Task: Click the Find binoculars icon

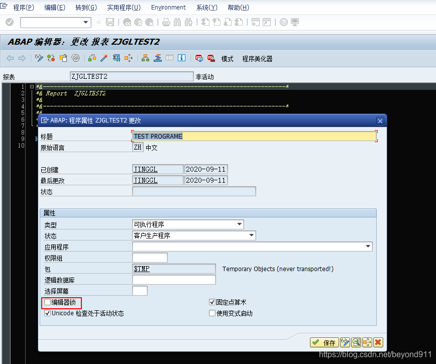Action: point(177,22)
